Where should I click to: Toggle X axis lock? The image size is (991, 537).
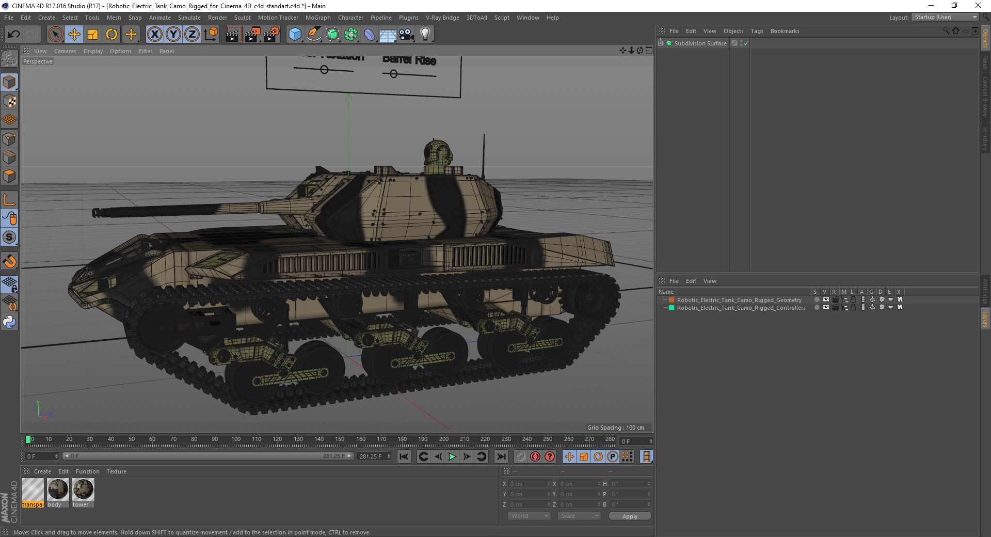coord(154,35)
